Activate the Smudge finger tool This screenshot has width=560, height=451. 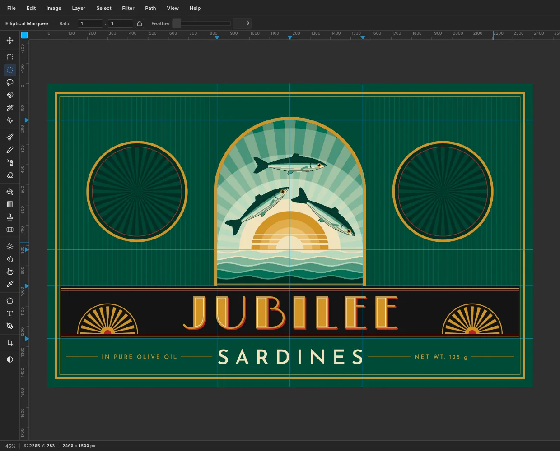(10, 272)
